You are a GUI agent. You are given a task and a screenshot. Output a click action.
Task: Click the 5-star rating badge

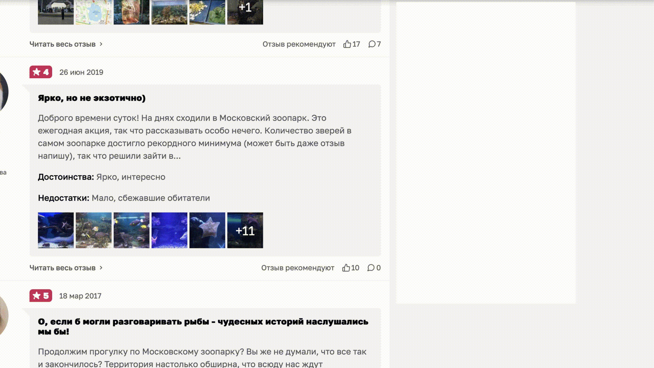(x=41, y=296)
